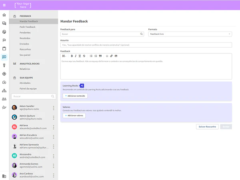Open Recebidos menu item

pyautogui.click(x=25, y=38)
